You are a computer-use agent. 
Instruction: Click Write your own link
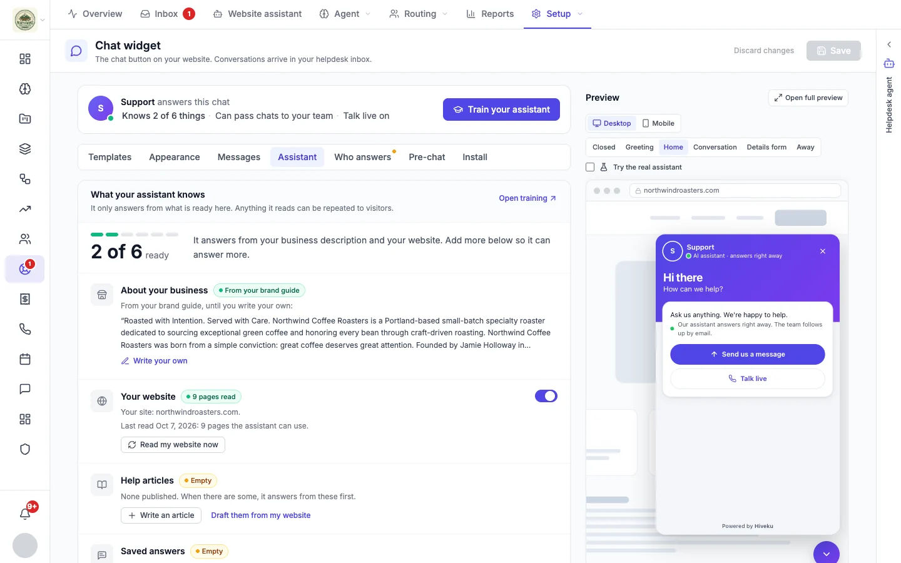[155, 361]
